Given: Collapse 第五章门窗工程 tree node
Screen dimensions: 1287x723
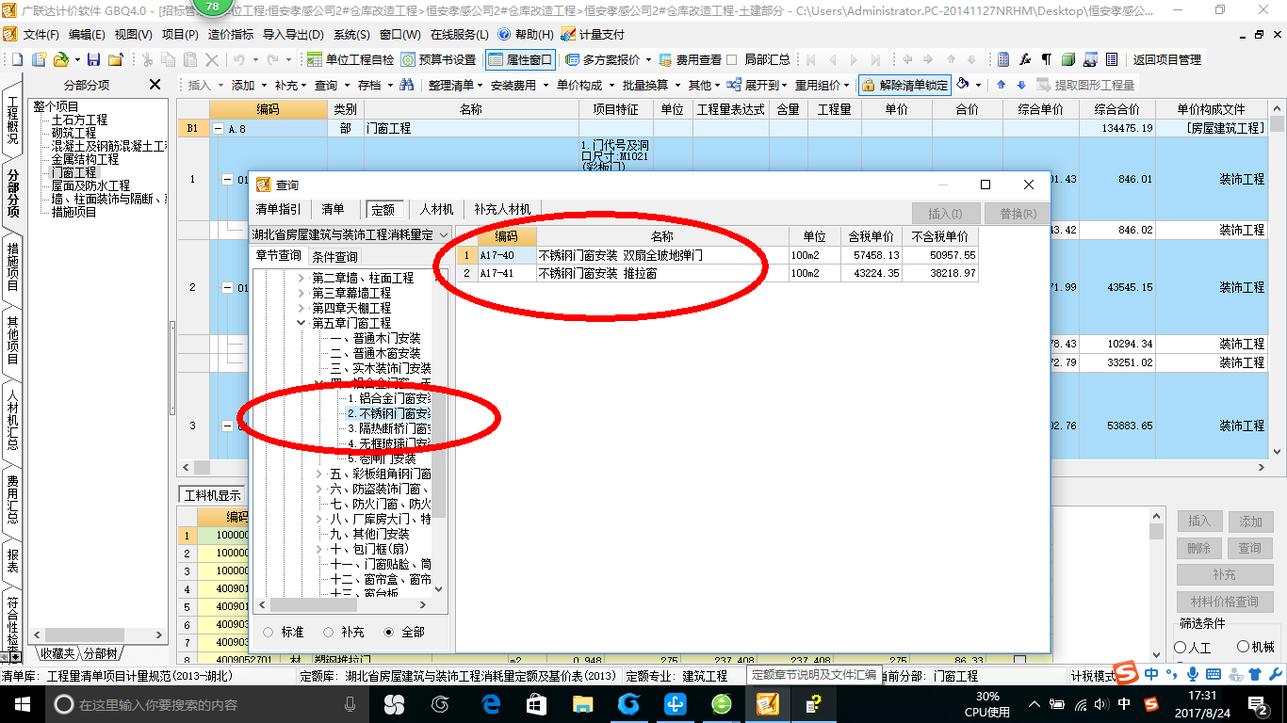Looking at the screenshot, I should tap(301, 324).
